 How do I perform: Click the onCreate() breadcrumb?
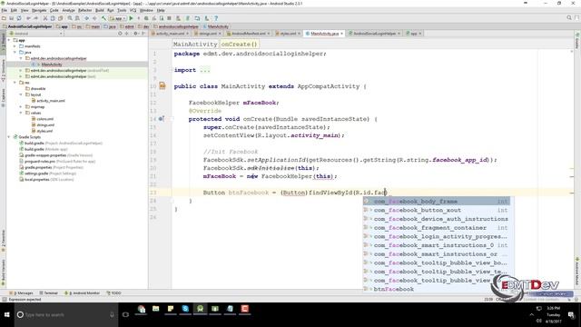[239, 45]
